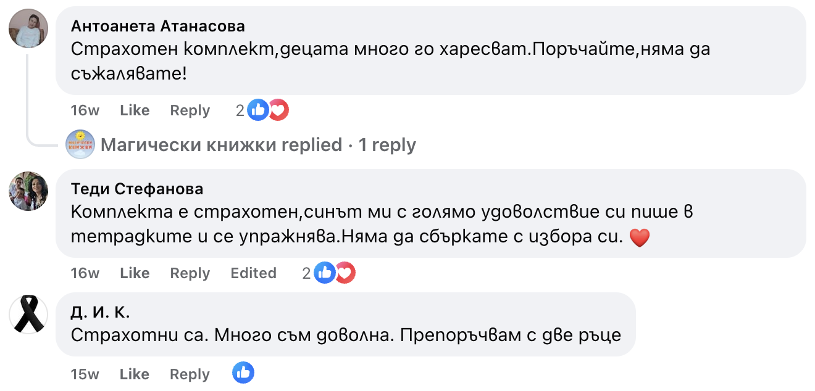
Task: Click thumbs-up reaction icon on Д. И. К. comment
Action: tap(243, 373)
